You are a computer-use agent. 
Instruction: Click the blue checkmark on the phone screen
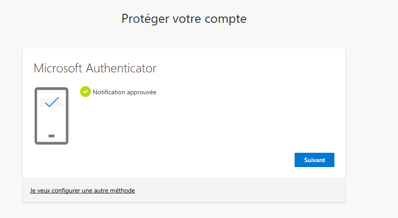point(52,102)
